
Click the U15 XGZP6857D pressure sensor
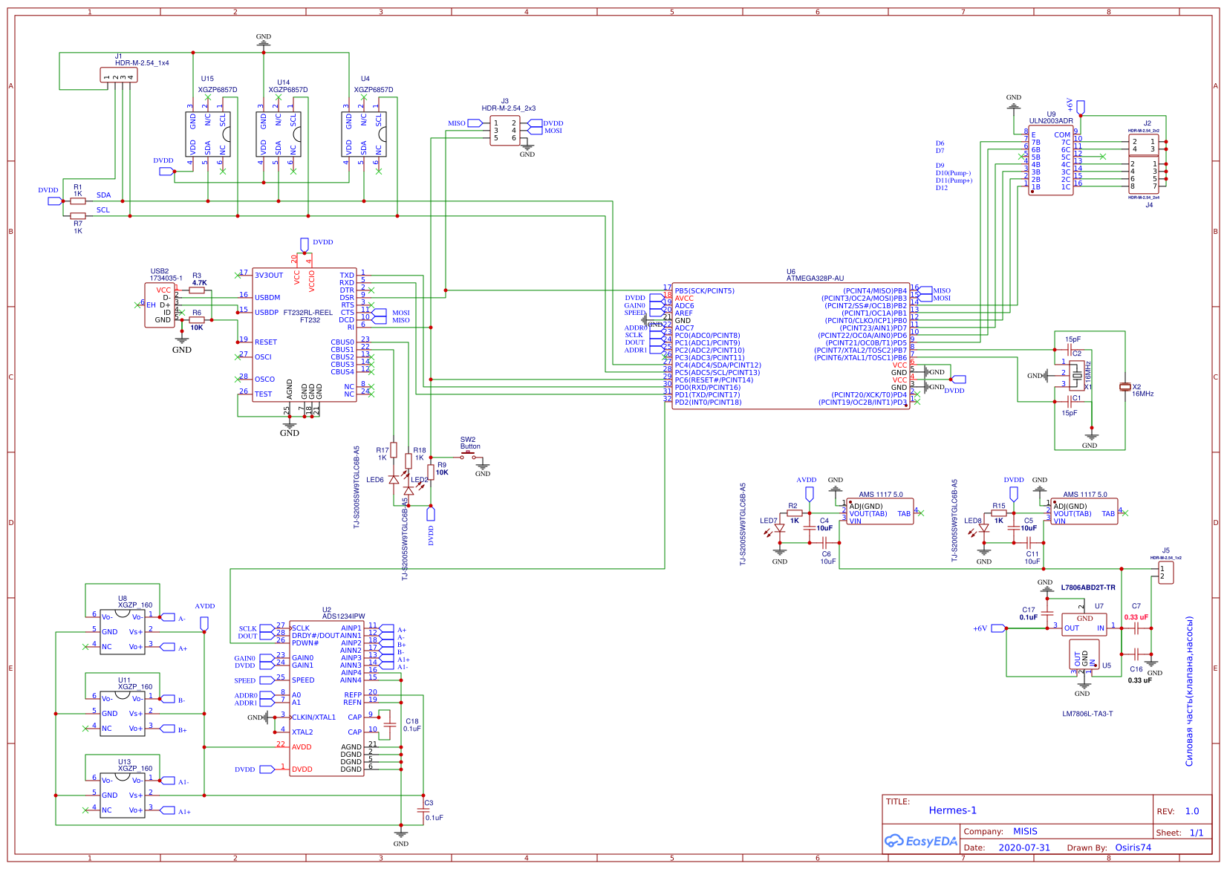pyautogui.click(x=208, y=134)
